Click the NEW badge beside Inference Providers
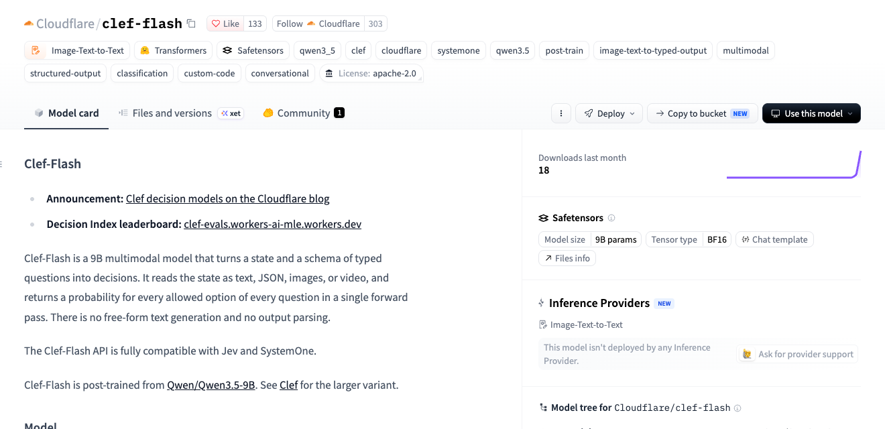Image resolution: width=885 pixels, height=429 pixels. [x=664, y=304]
